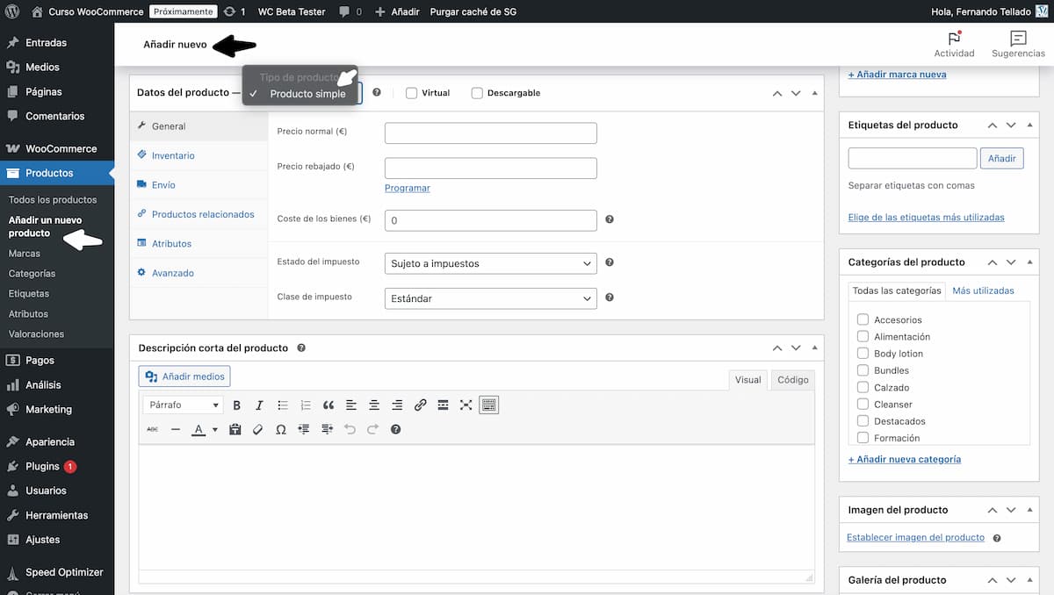
Task: Create a bulleted list
Action: click(282, 405)
